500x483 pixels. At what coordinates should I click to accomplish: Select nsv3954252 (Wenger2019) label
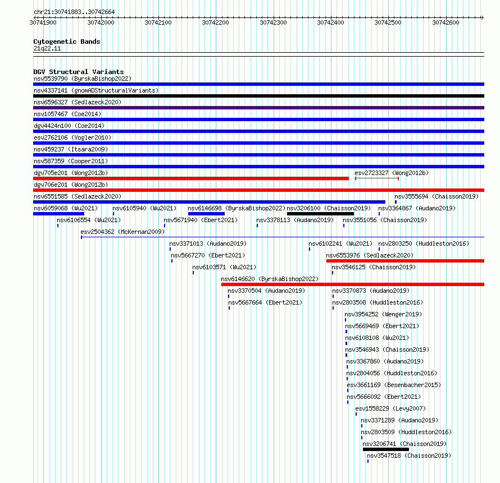pyautogui.click(x=383, y=314)
